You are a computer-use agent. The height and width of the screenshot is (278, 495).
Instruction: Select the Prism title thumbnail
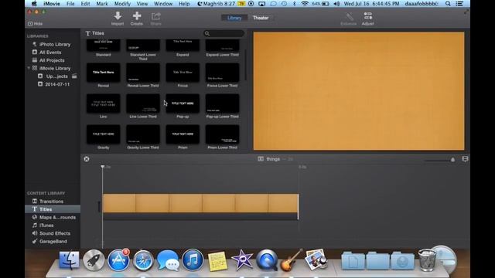click(x=183, y=134)
